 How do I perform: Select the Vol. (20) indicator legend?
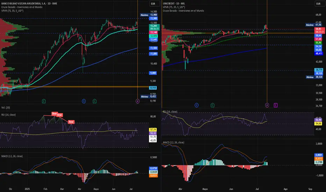pyautogui.click(x=6, y=108)
